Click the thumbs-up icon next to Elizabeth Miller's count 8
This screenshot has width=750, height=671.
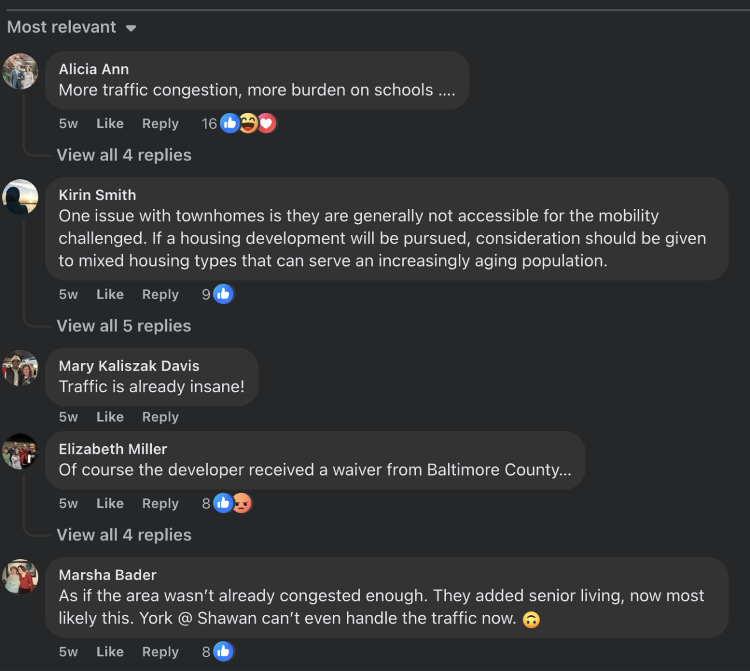(x=223, y=503)
